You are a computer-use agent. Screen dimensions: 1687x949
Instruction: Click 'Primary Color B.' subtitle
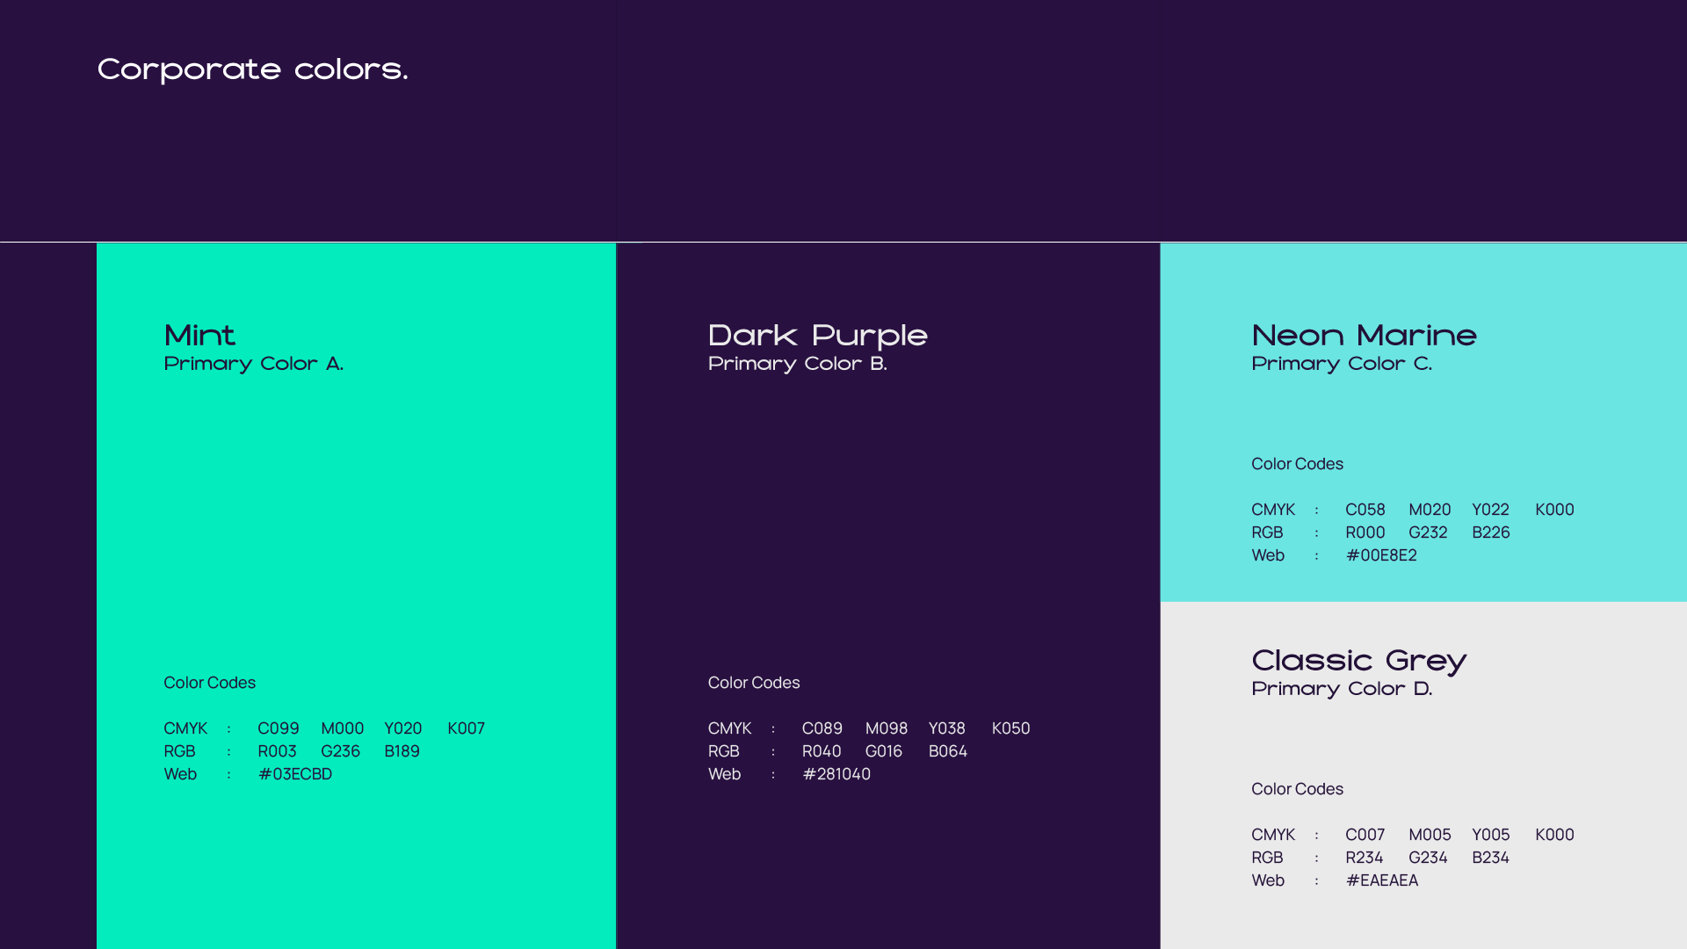coord(797,364)
